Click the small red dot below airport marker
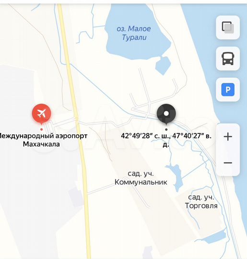This screenshot has width=247, height=259. (x=41, y=129)
